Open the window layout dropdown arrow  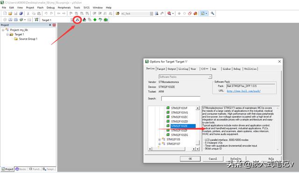(206, 14)
